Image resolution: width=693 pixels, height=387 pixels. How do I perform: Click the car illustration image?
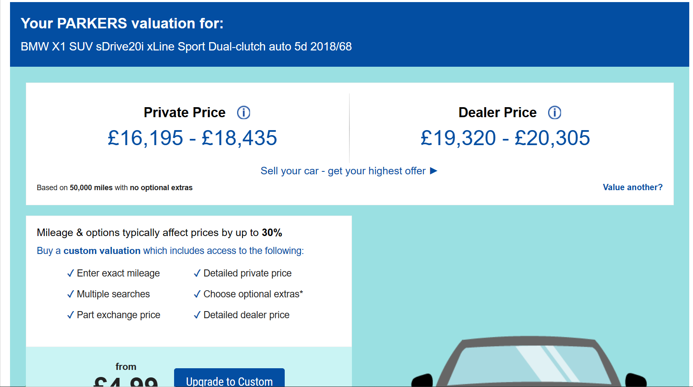pos(528,363)
